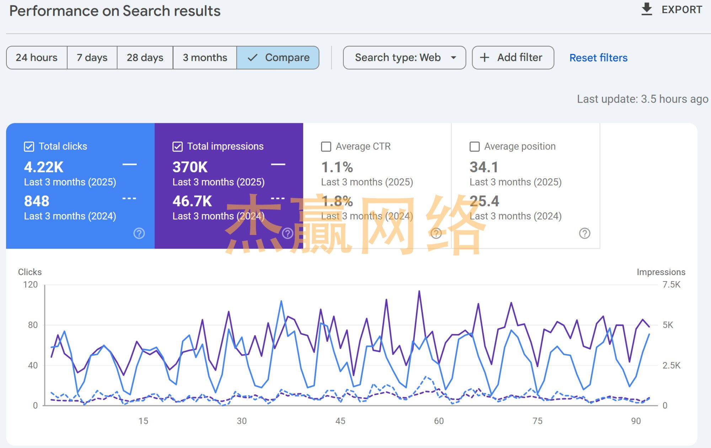The width and height of the screenshot is (711, 448).
Task: Click the checkmark icon on Compare chip
Action: (x=252, y=58)
